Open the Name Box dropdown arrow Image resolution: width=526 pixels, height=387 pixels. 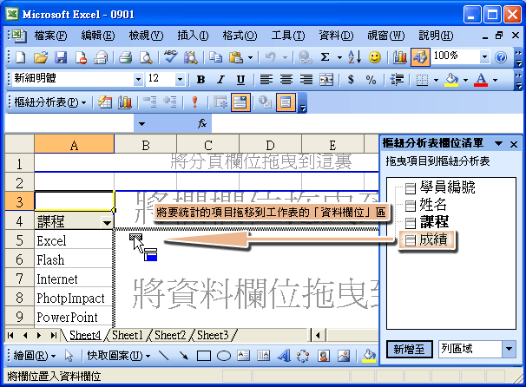coord(141,124)
